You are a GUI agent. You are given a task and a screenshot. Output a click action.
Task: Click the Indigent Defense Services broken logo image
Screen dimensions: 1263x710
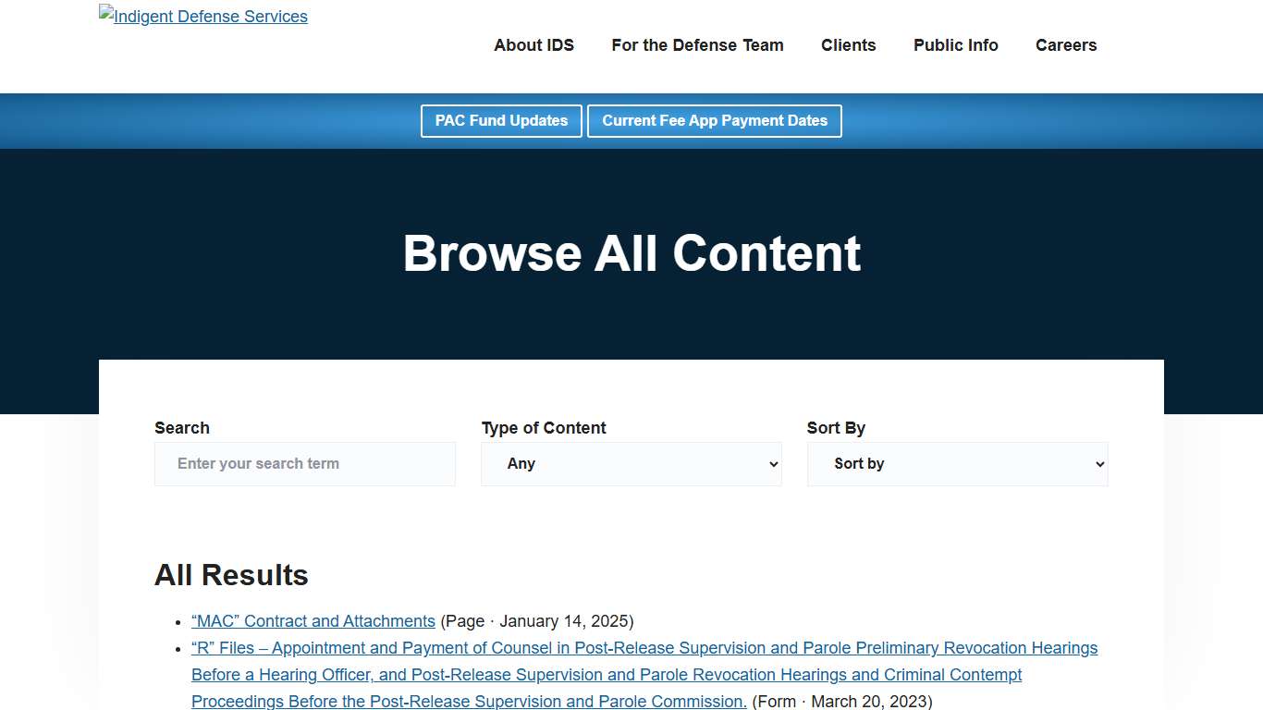click(x=202, y=16)
